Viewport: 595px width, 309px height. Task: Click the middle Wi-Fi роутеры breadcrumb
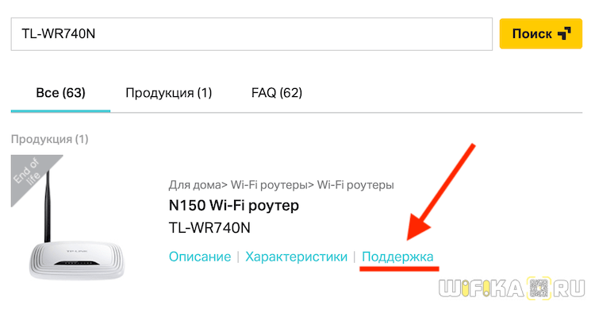click(269, 185)
